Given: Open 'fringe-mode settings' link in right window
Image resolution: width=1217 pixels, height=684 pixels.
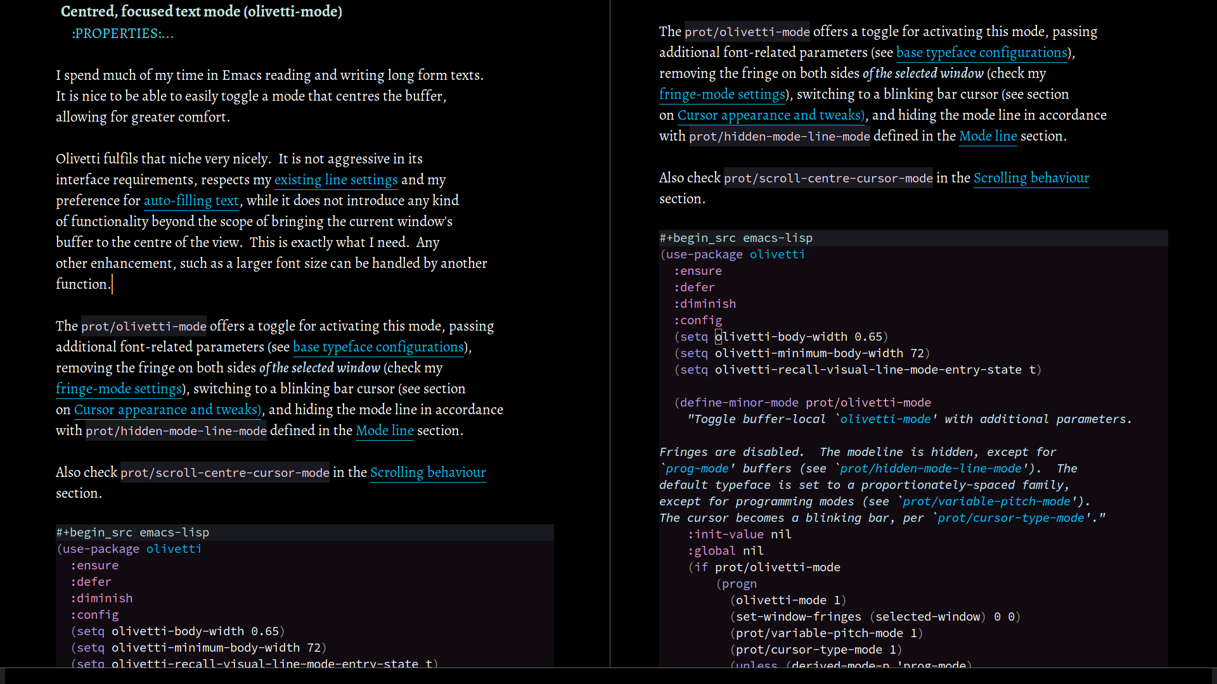Looking at the screenshot, I should click(x=723, y=94).
